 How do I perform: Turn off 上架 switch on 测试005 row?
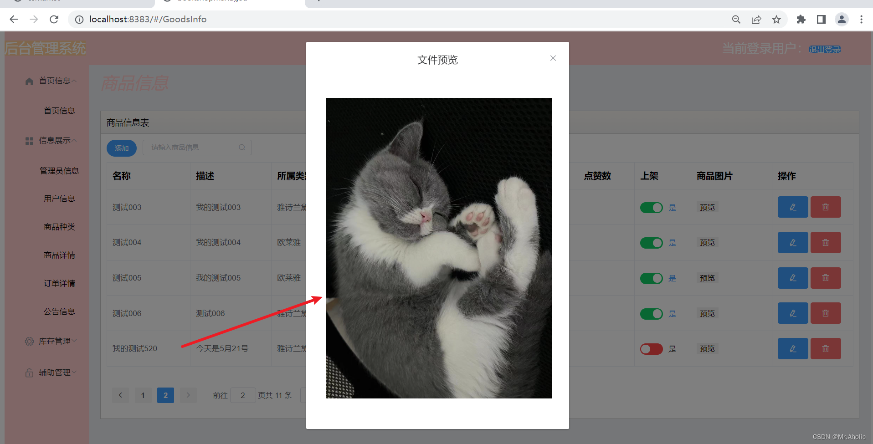[x=651, y=278]
